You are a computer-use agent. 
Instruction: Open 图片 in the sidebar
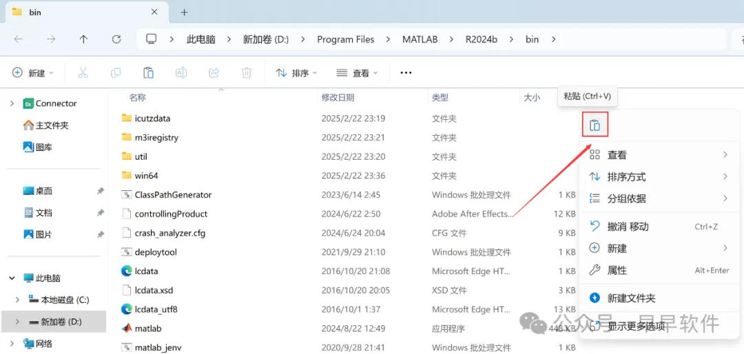38,234
